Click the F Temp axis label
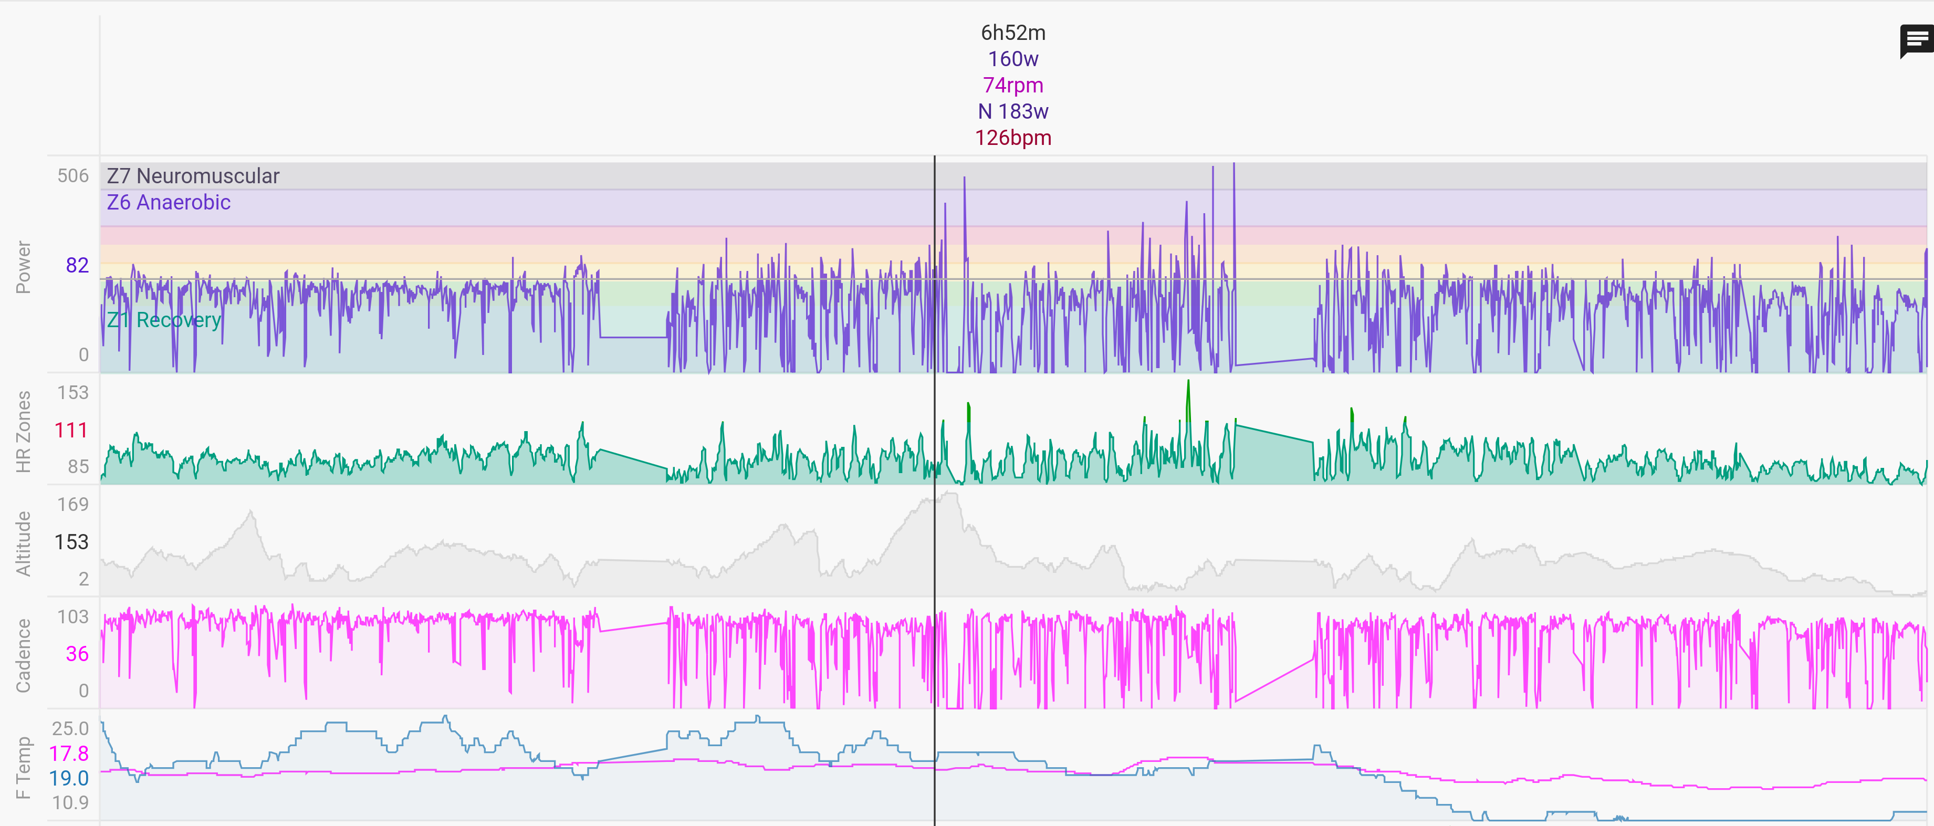The height and width of the screenshot is (826, 1934). (23, 767)
